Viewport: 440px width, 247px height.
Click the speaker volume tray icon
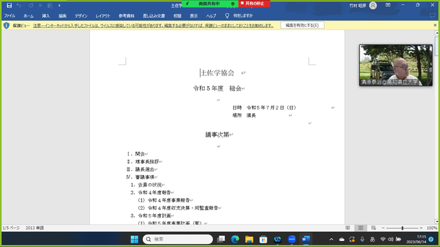point(390,239)
